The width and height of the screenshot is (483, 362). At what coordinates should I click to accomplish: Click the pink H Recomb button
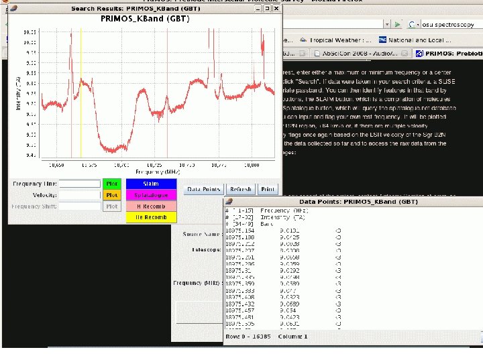151,206
